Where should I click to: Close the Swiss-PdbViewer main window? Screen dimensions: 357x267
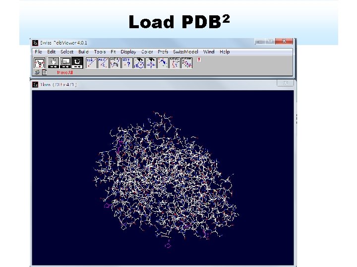(x=284, y=41)
